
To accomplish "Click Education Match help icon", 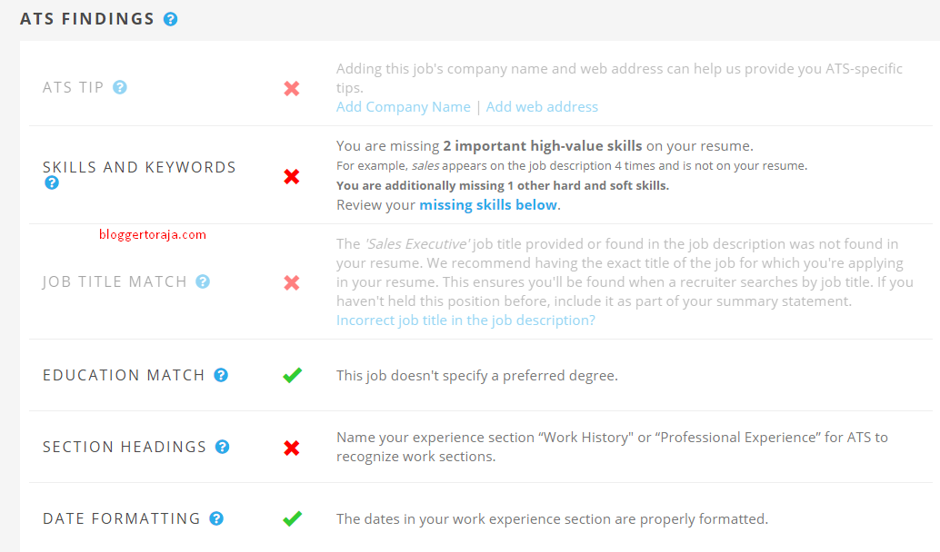I will pyautogui.click(x=221, y=375).
